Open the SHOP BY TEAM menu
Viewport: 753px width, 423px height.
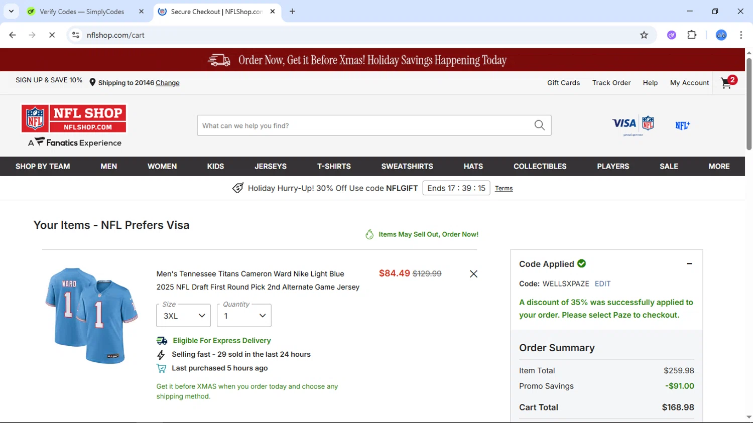tap(43, 166)
